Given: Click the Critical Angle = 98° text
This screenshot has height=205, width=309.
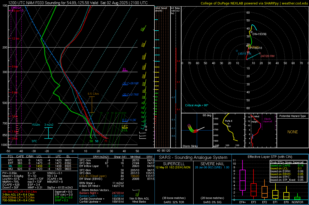Looking at the screenshot, I should [x=197, y=105].
